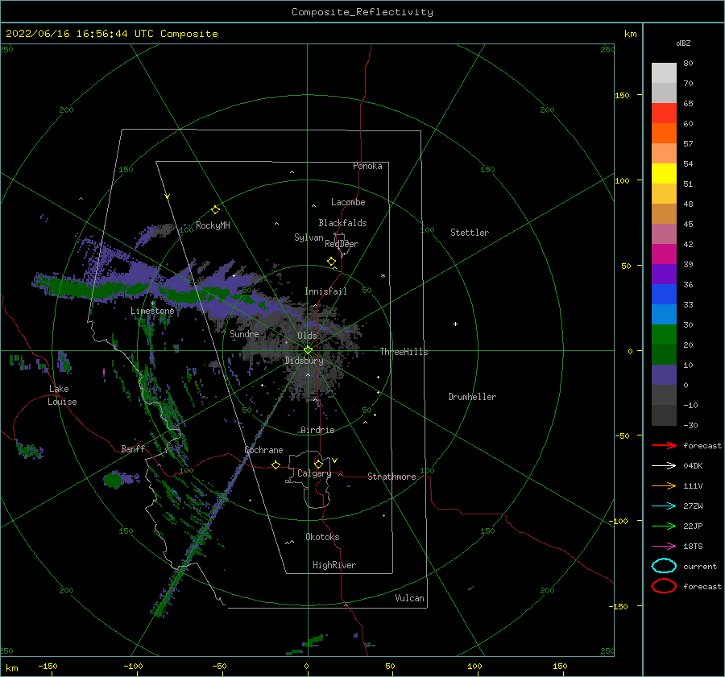This screenshot has width=725, height=677.
Task: Click the yellow V marker northwest of RockyMH
Action: point(168,196)
